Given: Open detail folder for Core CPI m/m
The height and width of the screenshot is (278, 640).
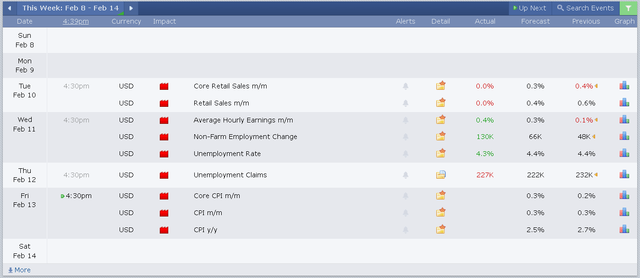Looking at the screenshot, I should click(441, 196).
